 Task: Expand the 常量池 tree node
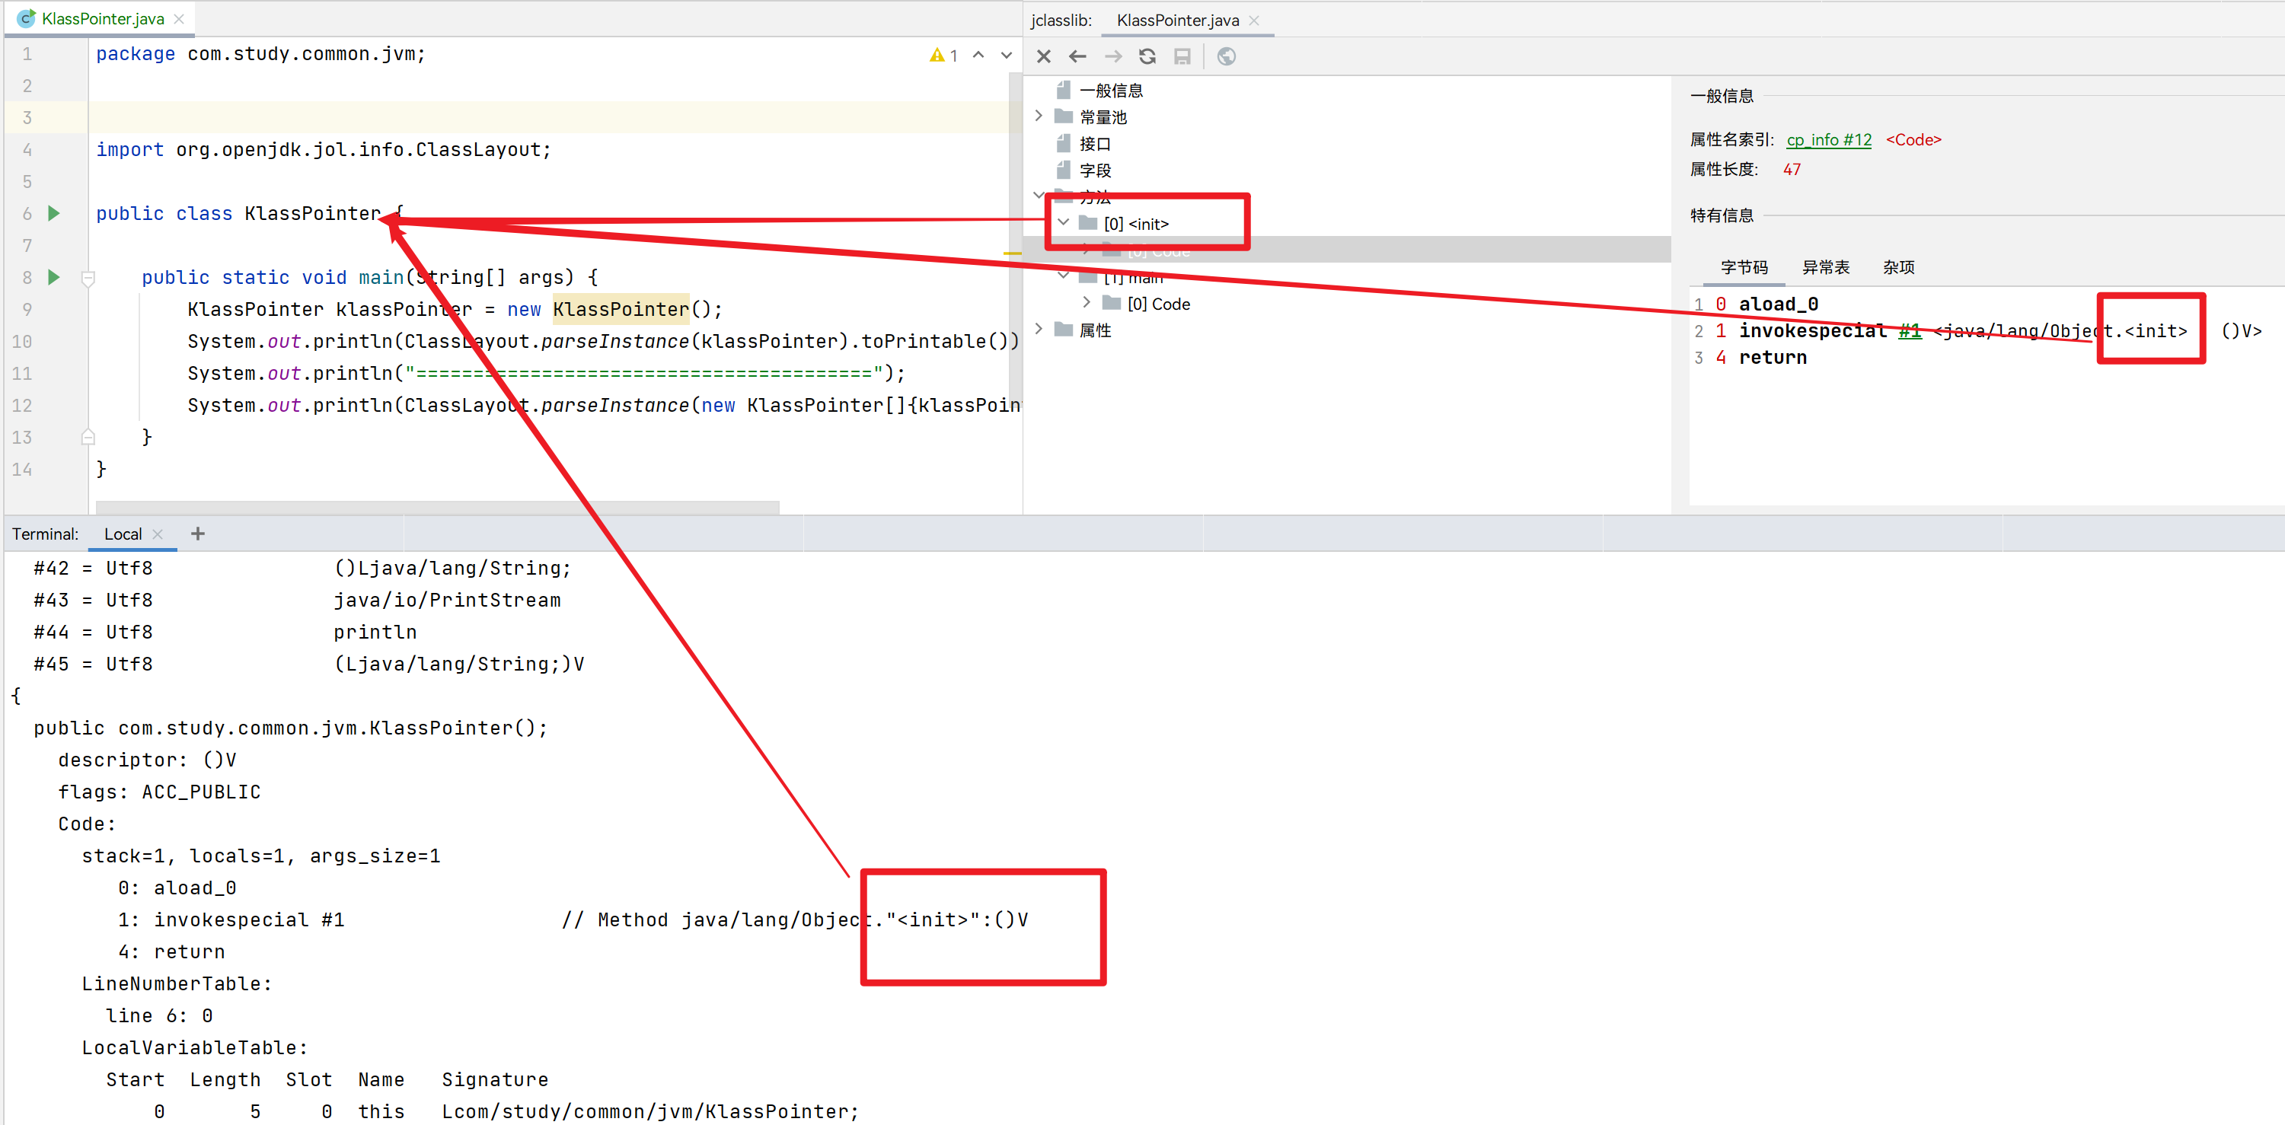[x=1039, y=116]
